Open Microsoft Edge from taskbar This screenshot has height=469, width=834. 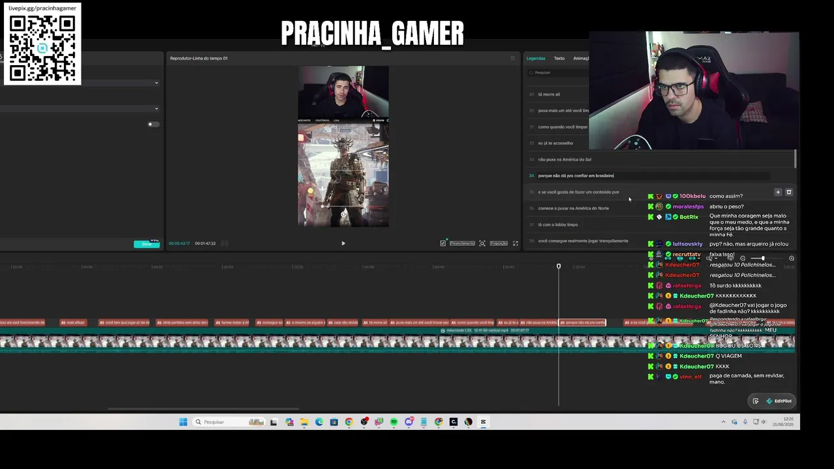[319, 422]
